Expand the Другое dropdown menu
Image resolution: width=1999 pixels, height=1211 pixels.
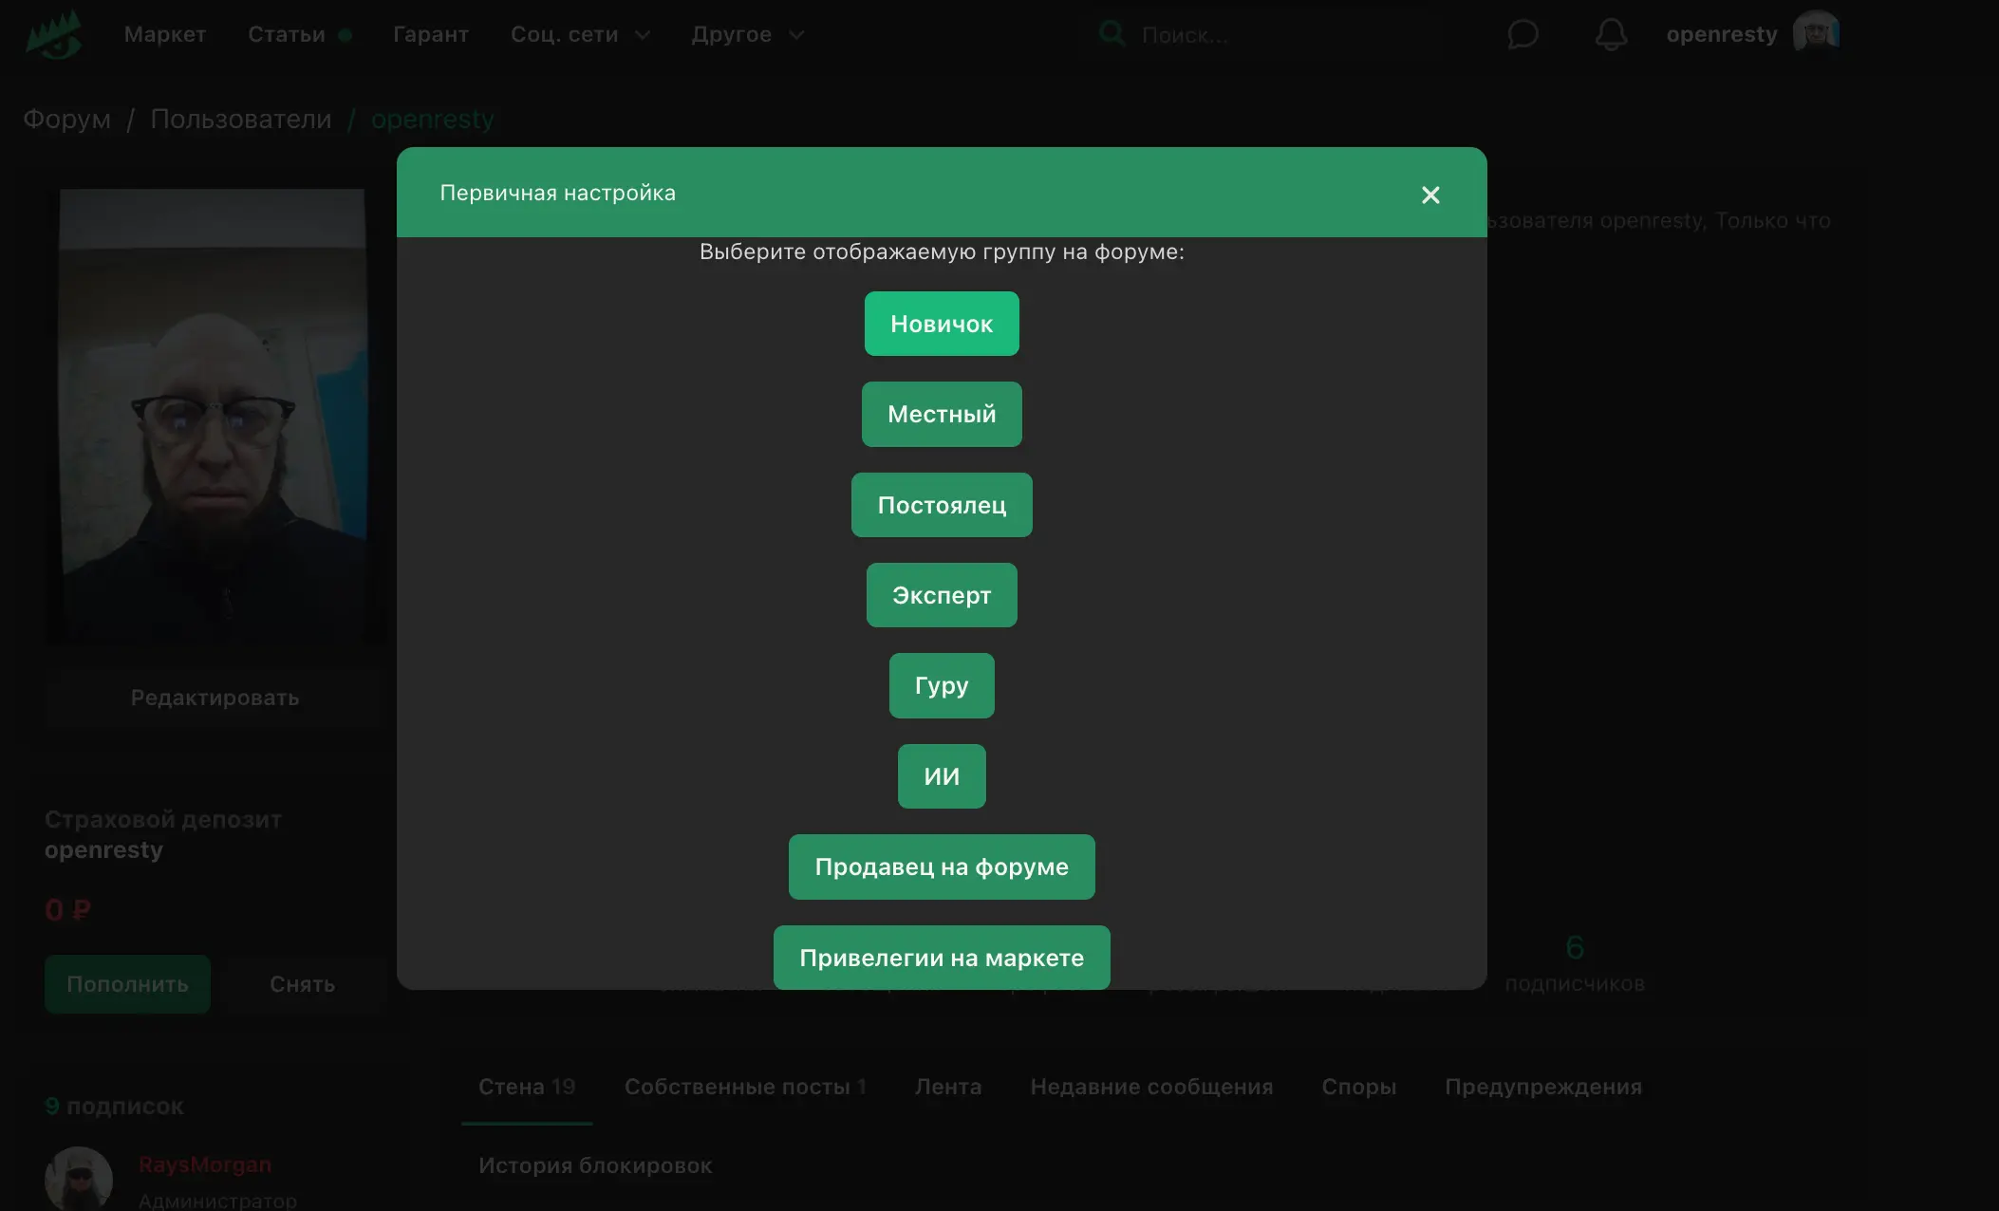[x=747, y=34]
